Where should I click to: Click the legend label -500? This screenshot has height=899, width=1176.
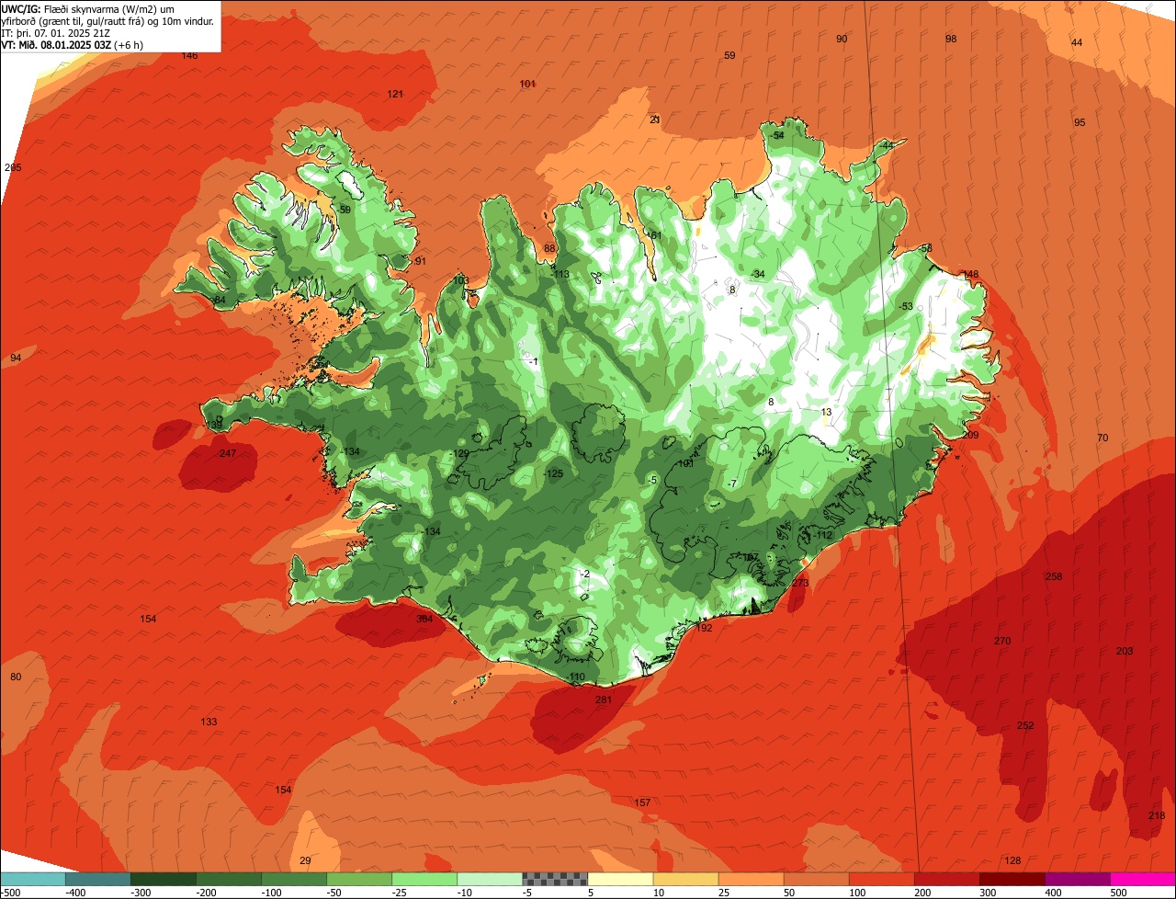point(10,892)
